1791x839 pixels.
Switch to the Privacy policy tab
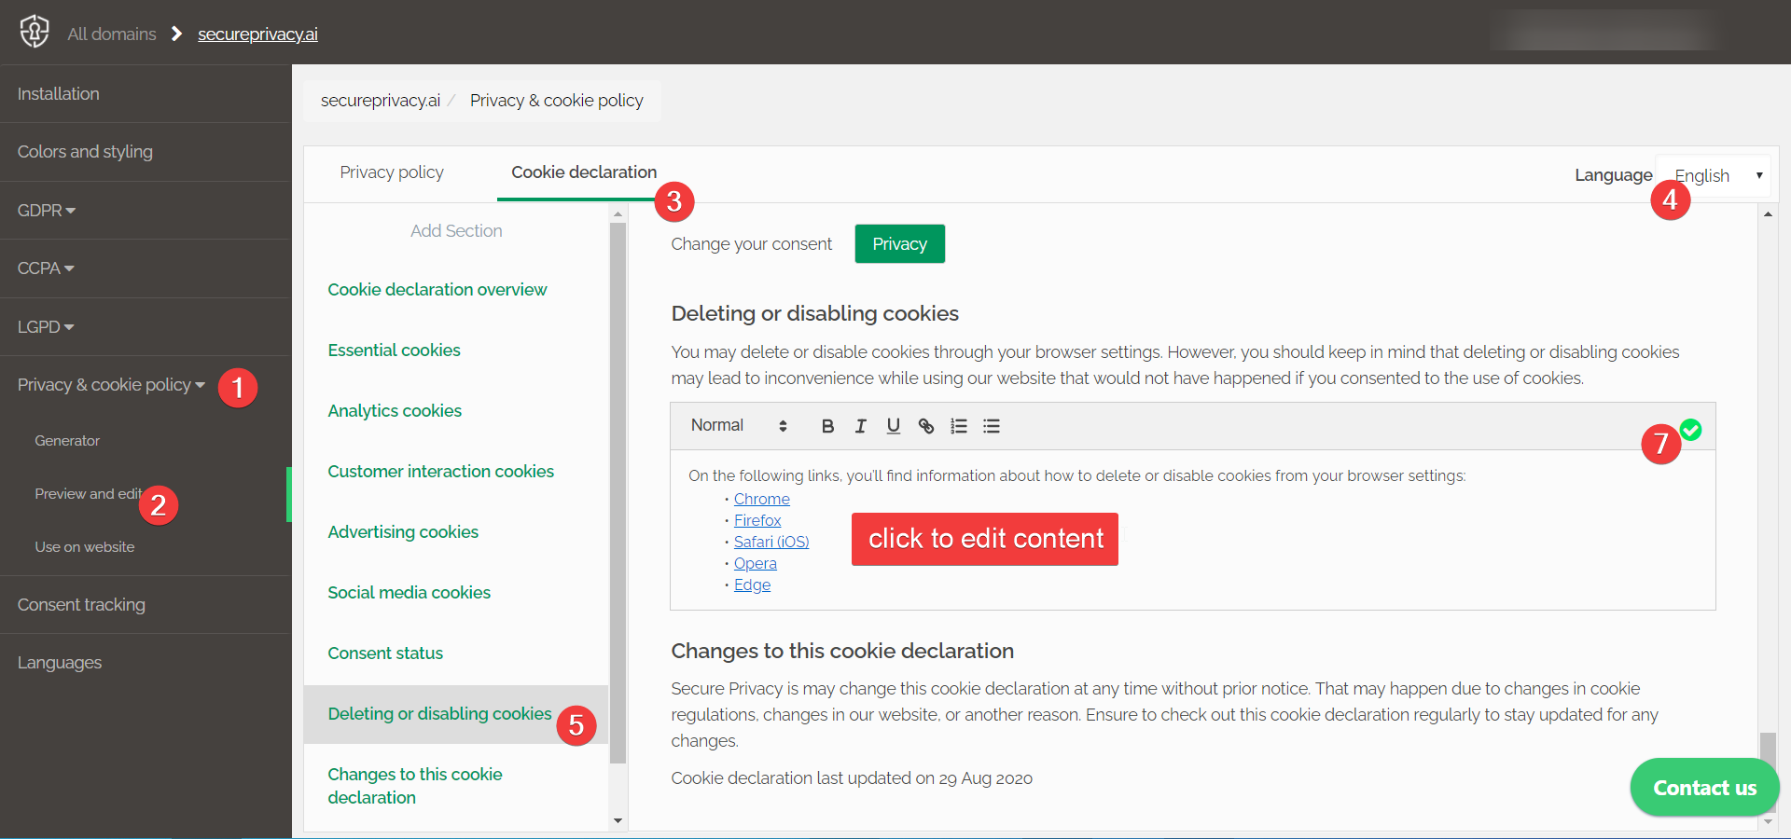392,172
